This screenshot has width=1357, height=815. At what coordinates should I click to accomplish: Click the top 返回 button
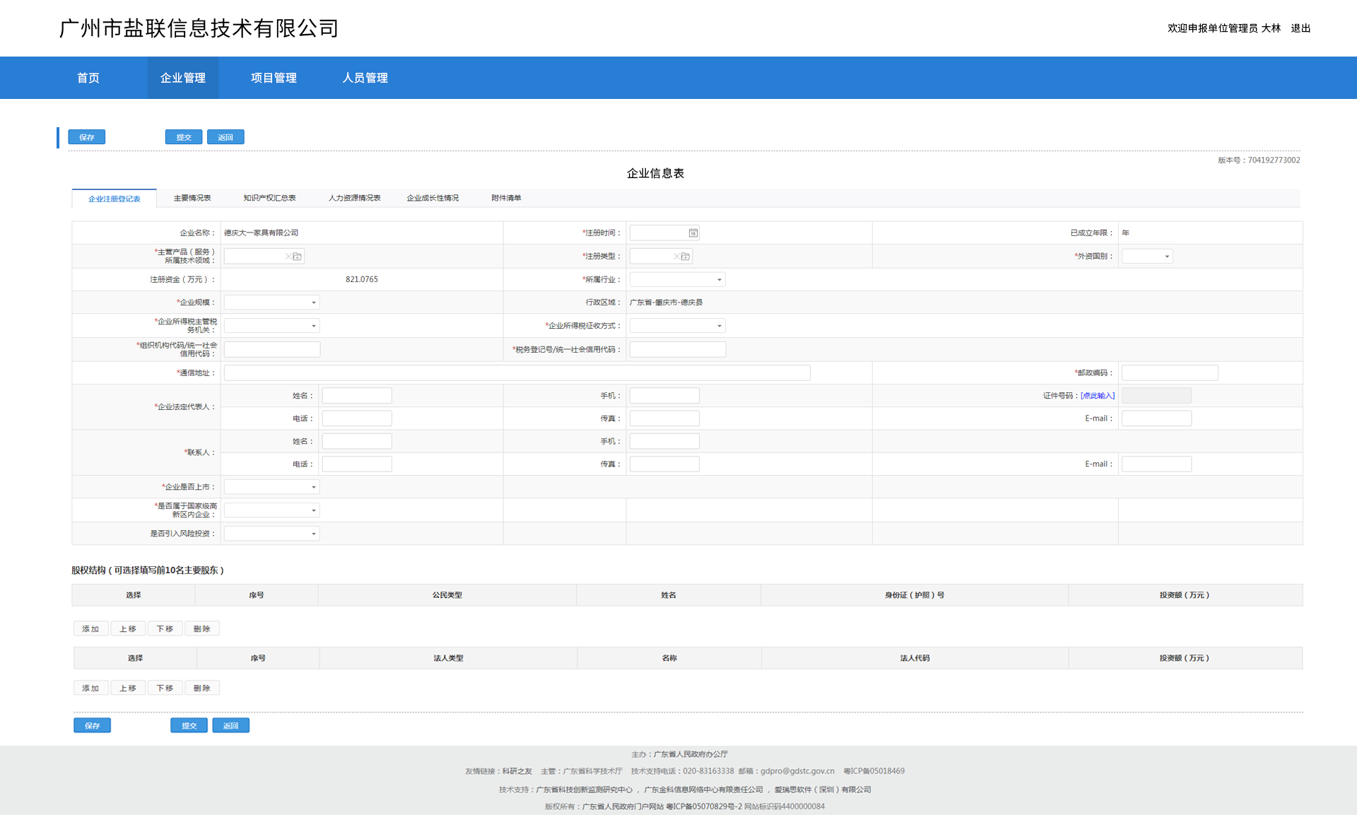pos(225,137)
